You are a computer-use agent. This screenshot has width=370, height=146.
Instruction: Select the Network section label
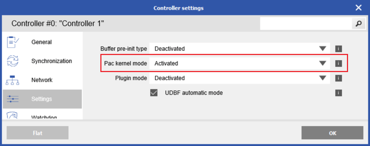pos(42,80)
